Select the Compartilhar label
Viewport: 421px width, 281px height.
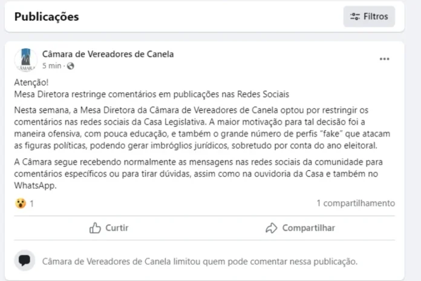pos(308,228)
